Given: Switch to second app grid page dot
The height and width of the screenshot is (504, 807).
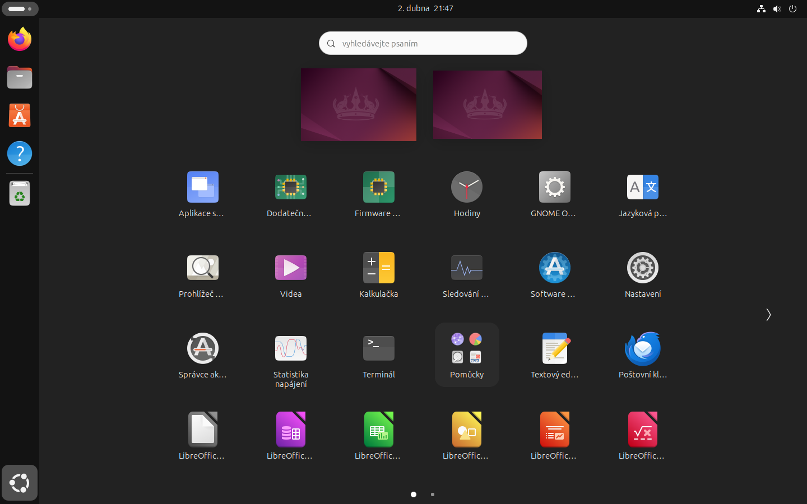Looking at the screenshot, I should [x=433, y=494].
